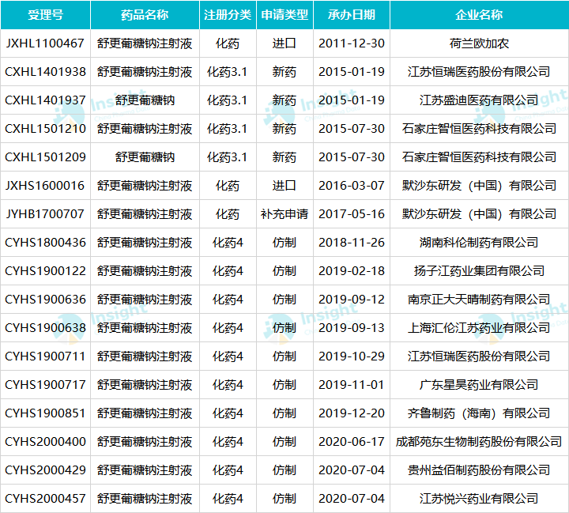Click company 南京正大天晴制药有限公司
The height and width of the screenshot is (513, 569).
coord(479,300)
